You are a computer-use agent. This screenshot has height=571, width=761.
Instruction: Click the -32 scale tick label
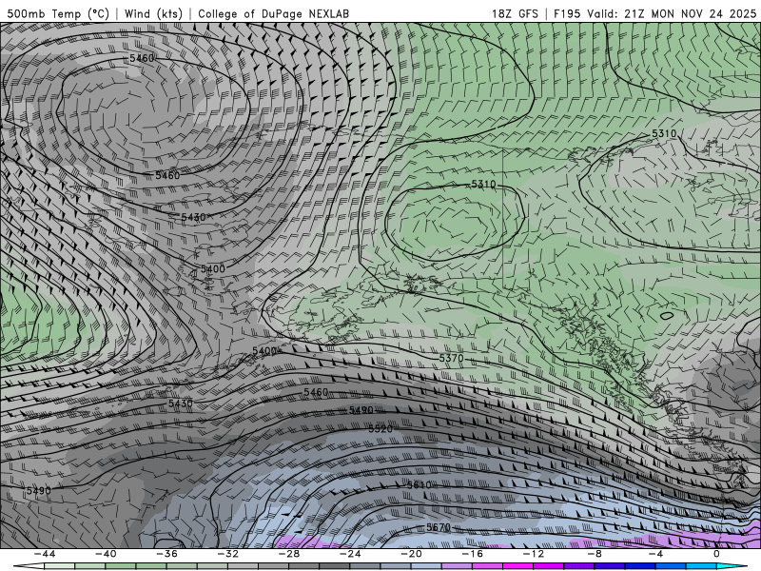[x=228, y=554]
